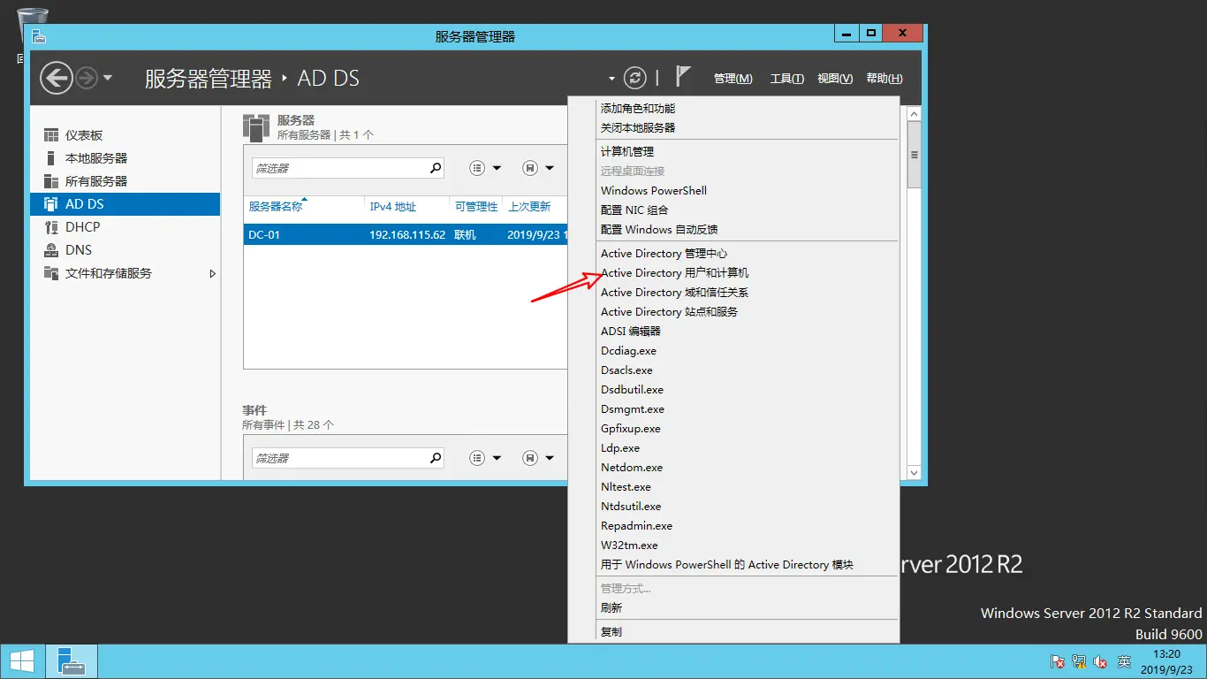Click the DHCP role icon

tap(51, 227)
